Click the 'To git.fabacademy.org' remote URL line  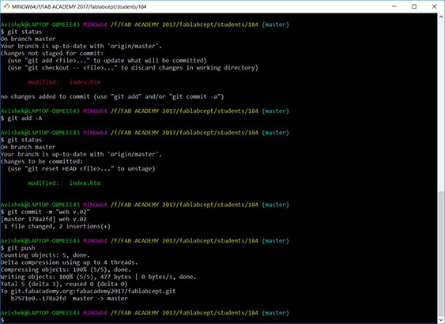coord(88,291)
